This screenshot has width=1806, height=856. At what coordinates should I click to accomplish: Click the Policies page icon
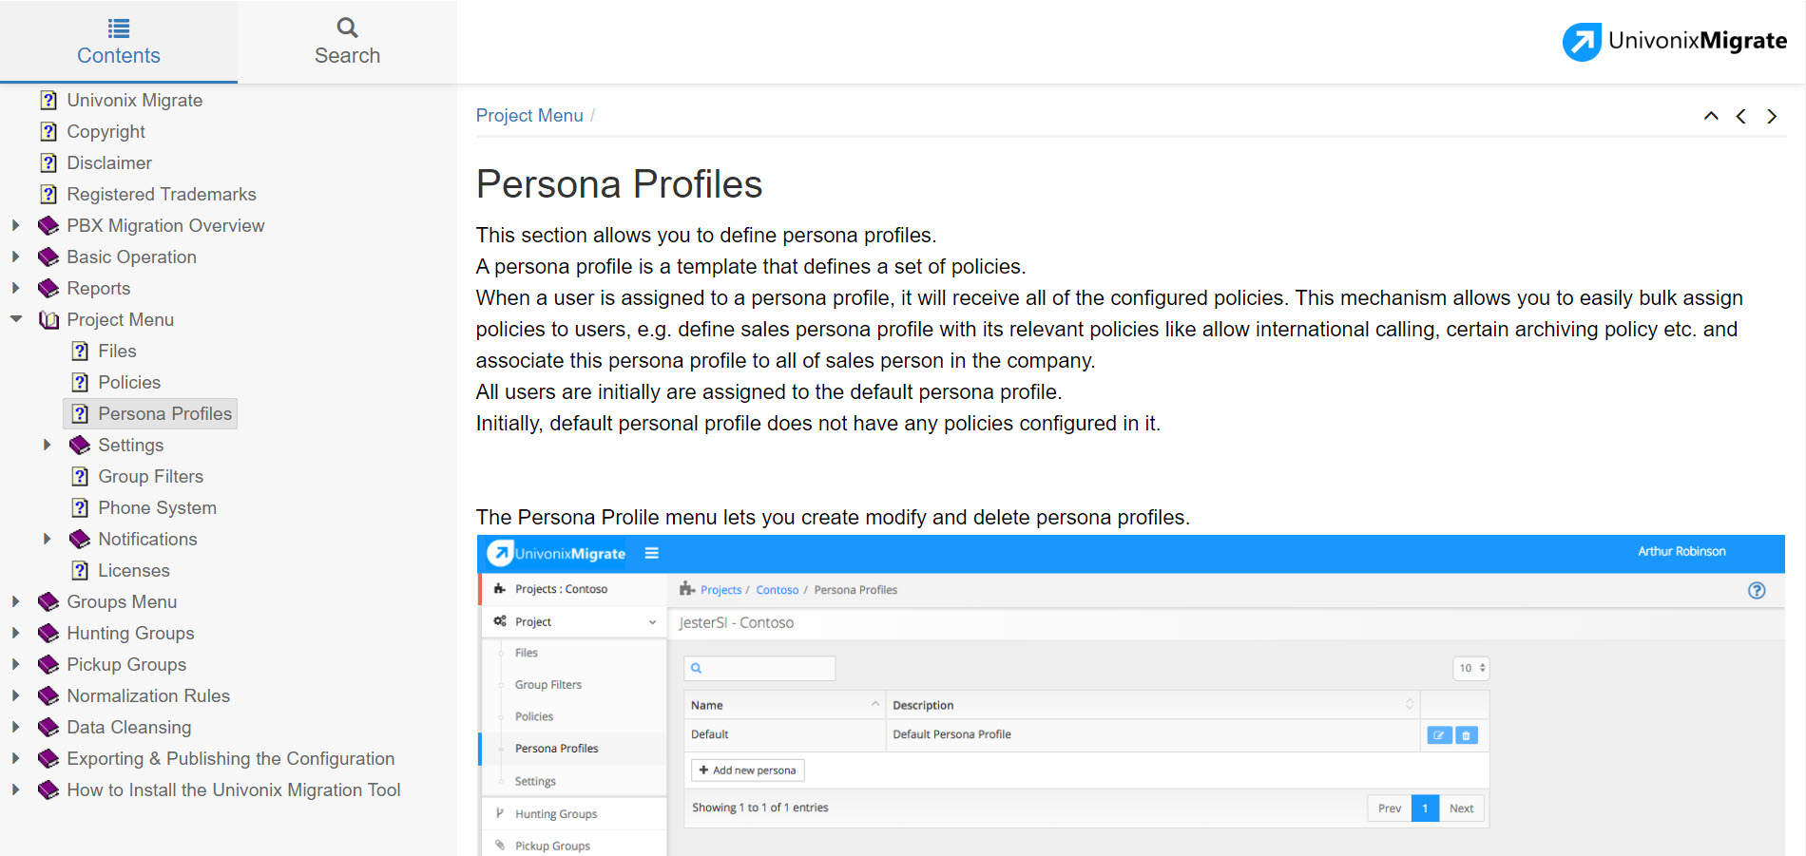80,382
